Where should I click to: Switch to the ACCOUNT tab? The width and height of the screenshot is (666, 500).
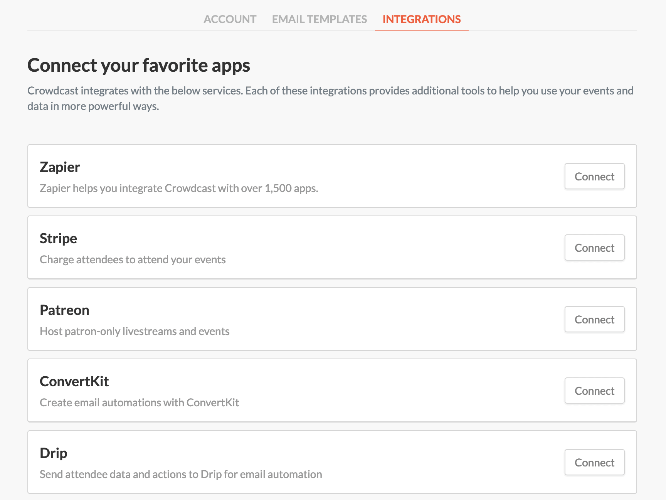pos(230,19)
